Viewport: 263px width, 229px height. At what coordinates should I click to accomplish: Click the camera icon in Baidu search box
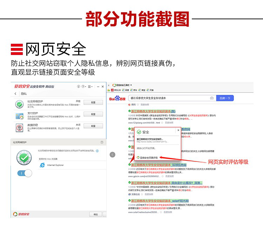212,98
